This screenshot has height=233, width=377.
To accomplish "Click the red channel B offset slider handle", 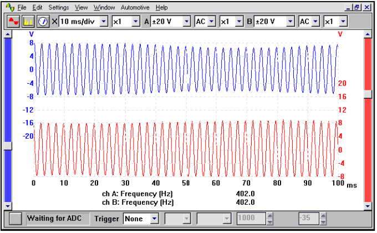I will point(368,94).
